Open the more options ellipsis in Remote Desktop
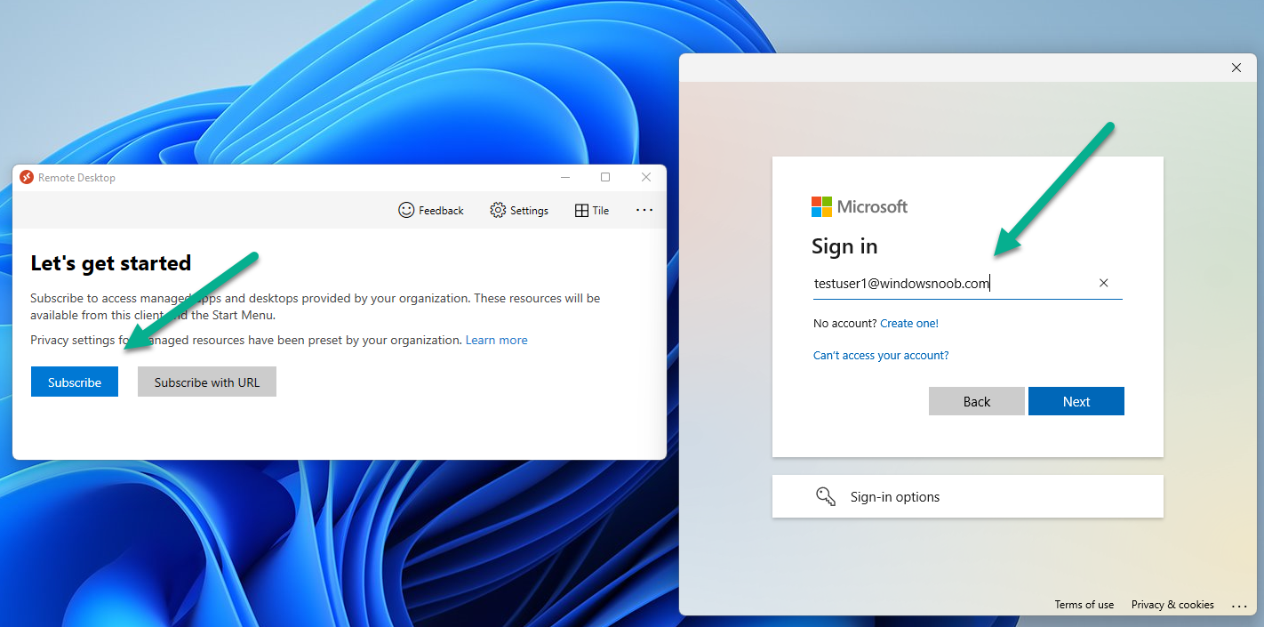The image size is (1264, 627). 644,210
